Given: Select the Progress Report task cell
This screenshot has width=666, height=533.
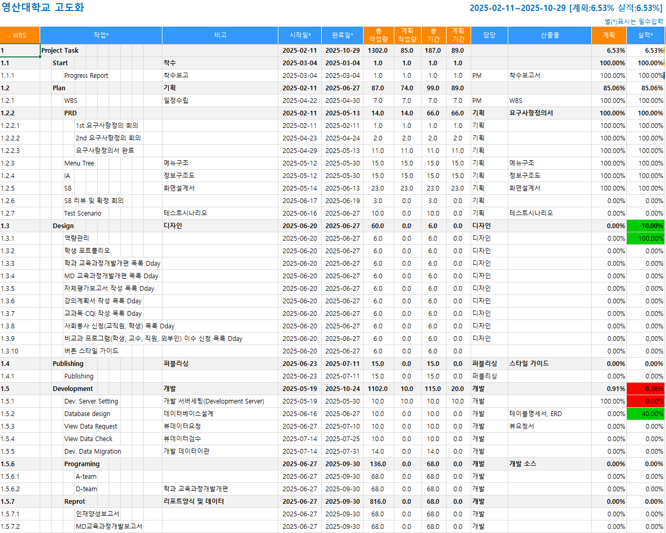Looking at the screenshot, I should click(x=86, y=76).
